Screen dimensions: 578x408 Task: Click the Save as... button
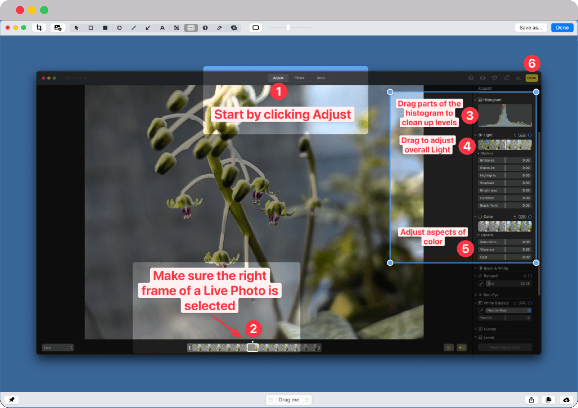(x=530, y=28)
